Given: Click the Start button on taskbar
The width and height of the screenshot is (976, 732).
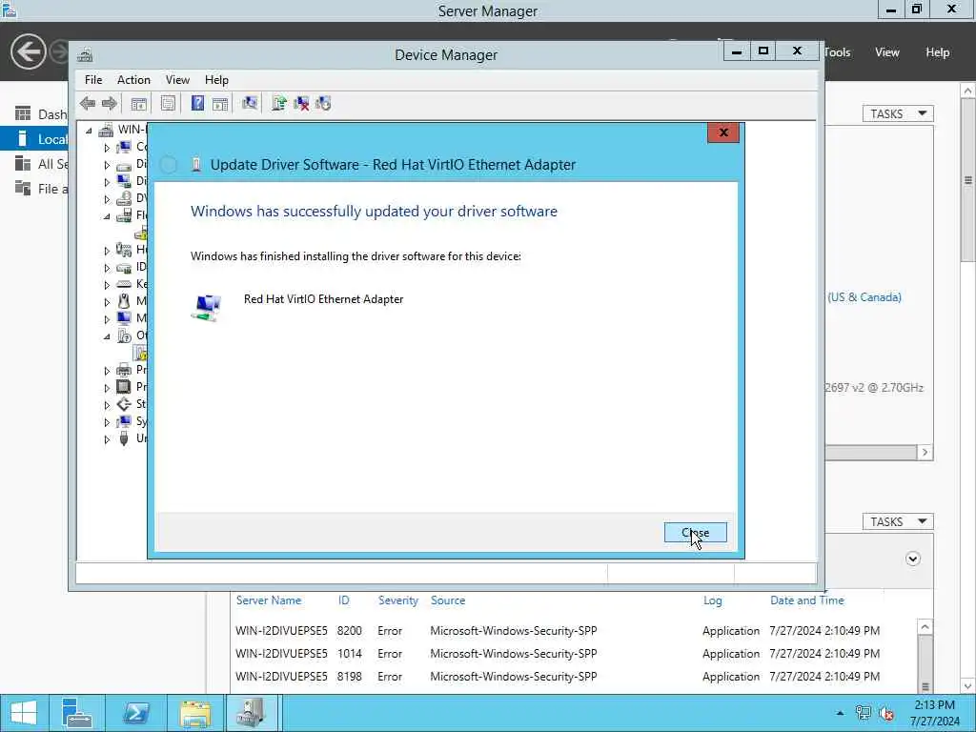Looking at the screenshot, I should (x=24, y=713).
